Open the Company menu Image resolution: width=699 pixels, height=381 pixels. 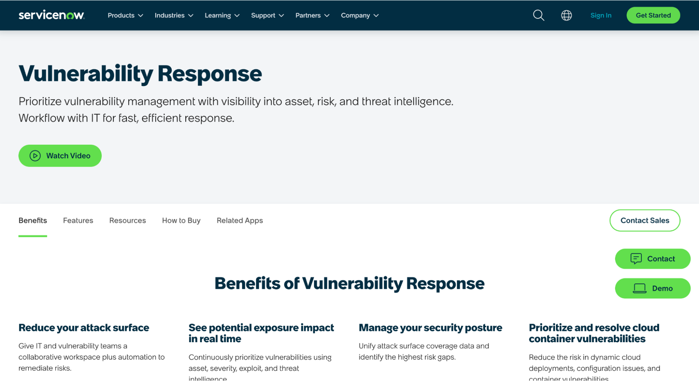pyautogui.click(x=359, y=15)
